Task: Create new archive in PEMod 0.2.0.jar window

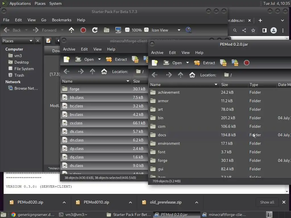Action: tap(155, 63)
